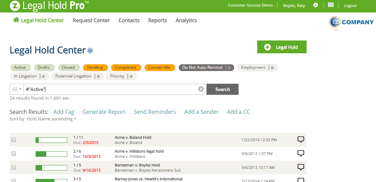Open the Contacts tab
The width and height of the screenshot is (376, 182).
129,20
